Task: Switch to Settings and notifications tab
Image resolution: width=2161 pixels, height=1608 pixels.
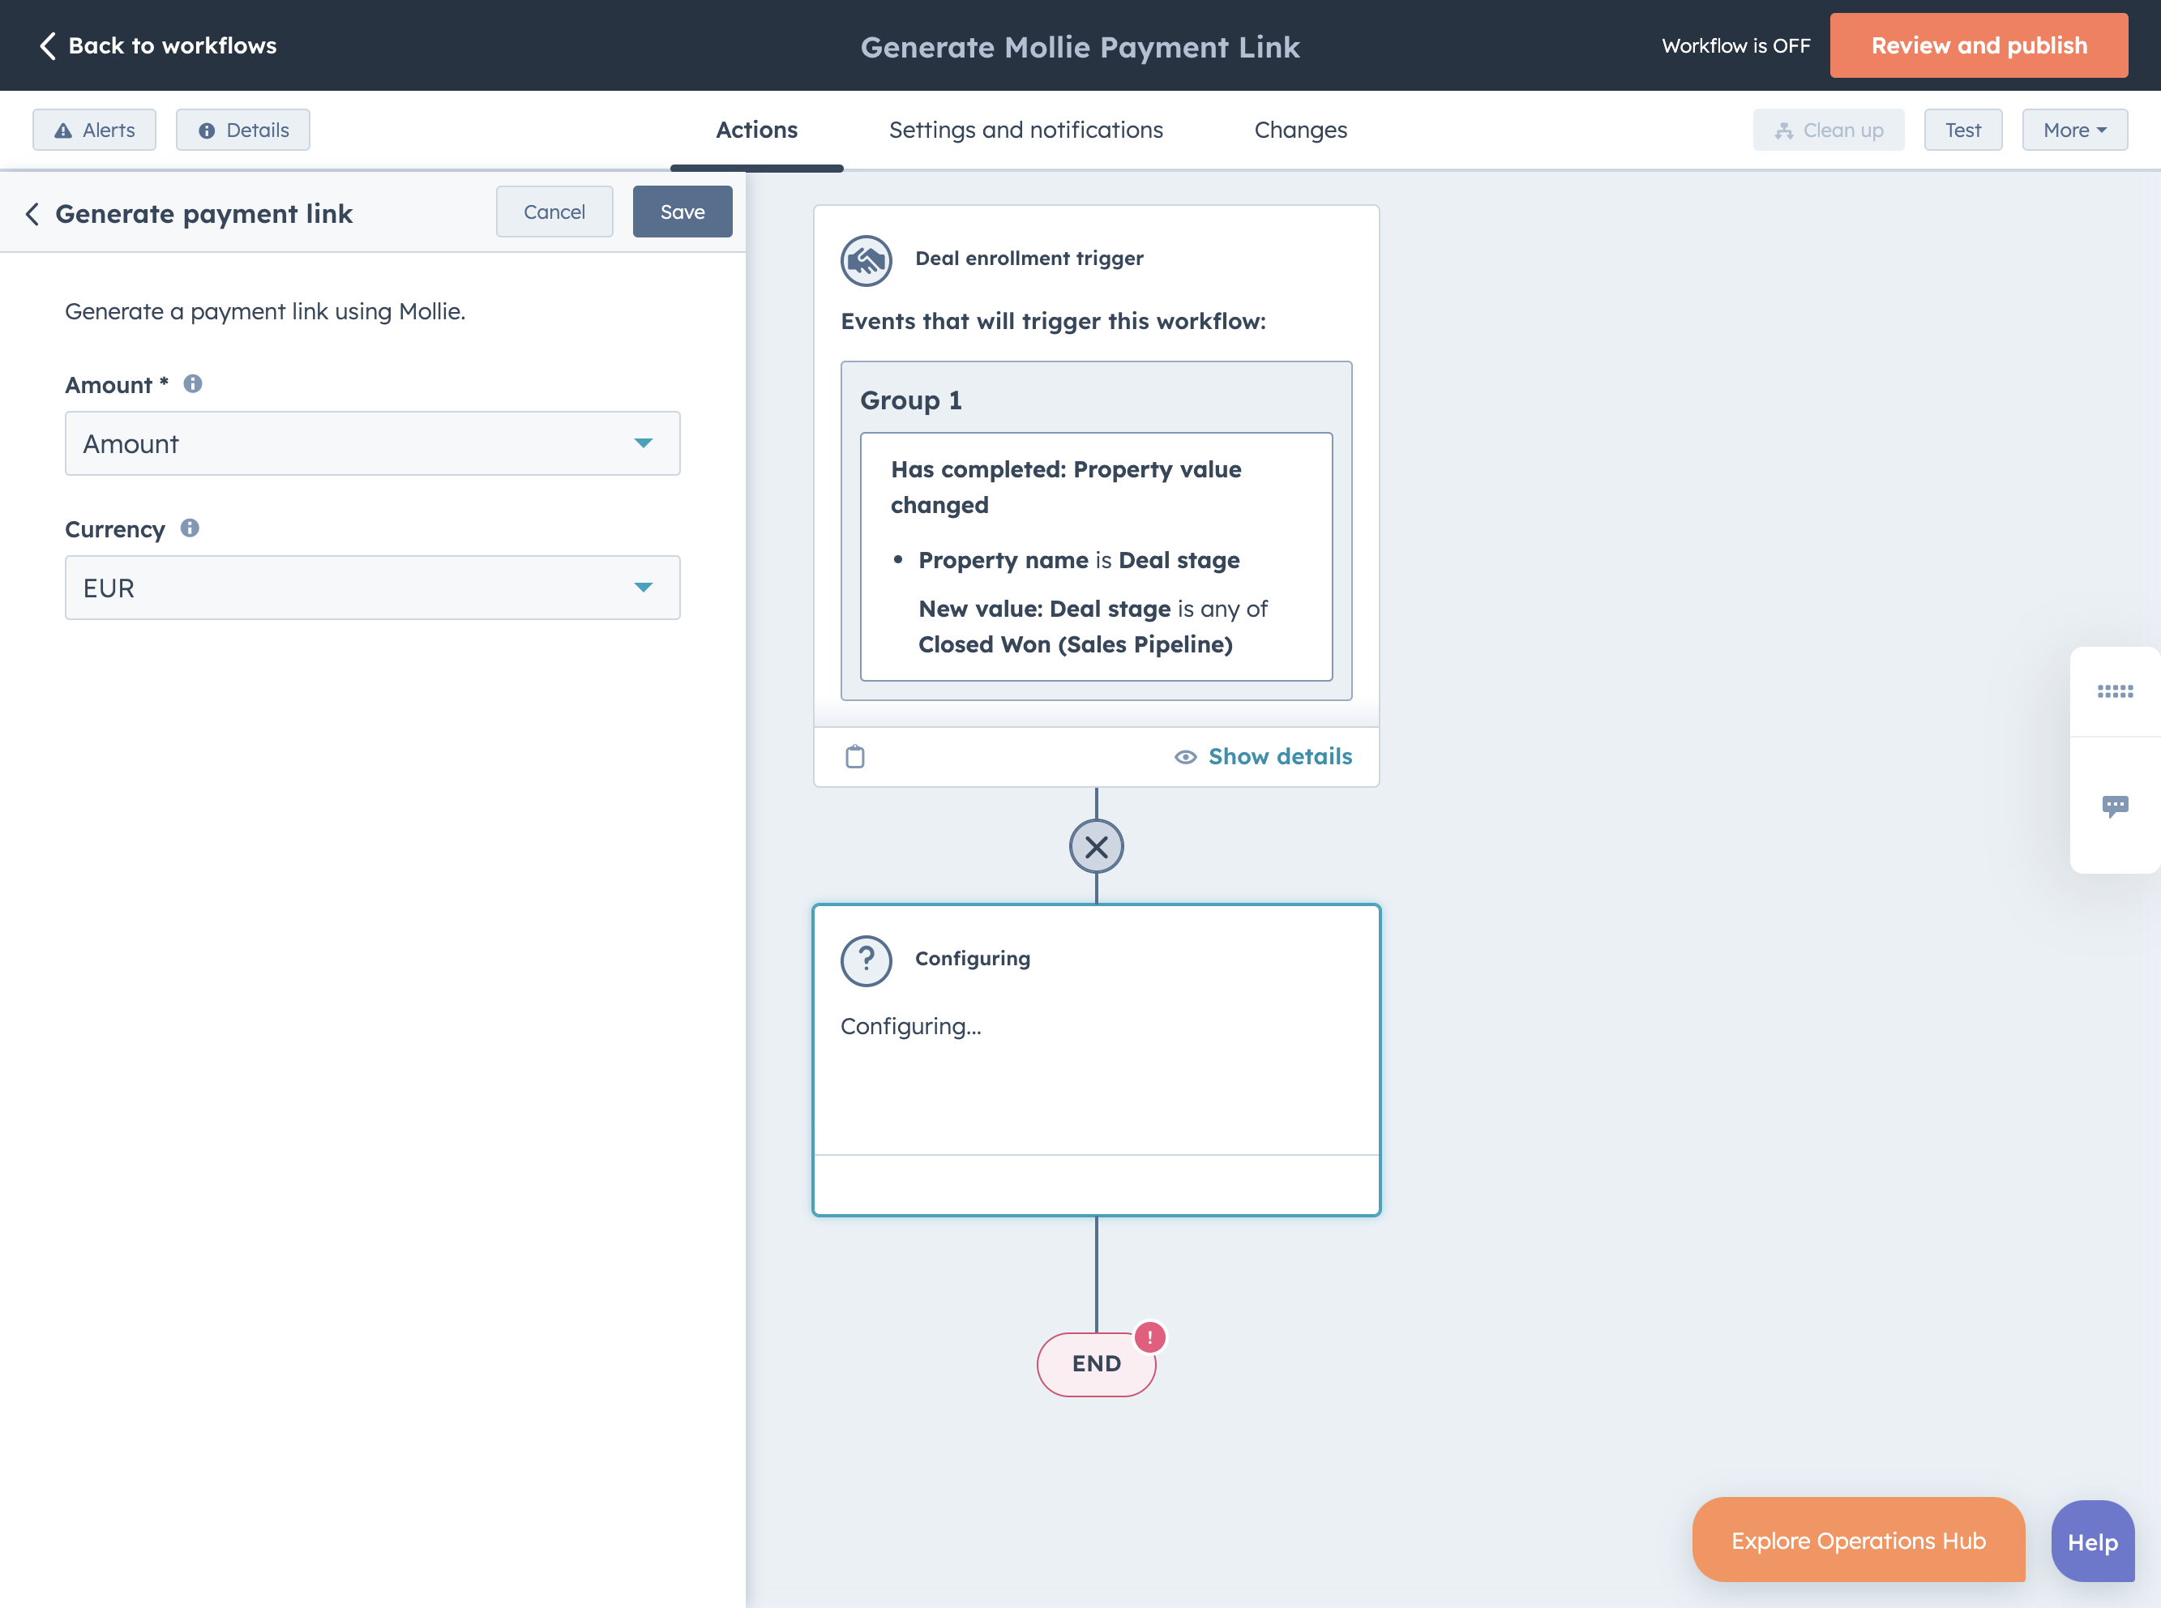Action: pyautogui.click(x=1026, y=130)
